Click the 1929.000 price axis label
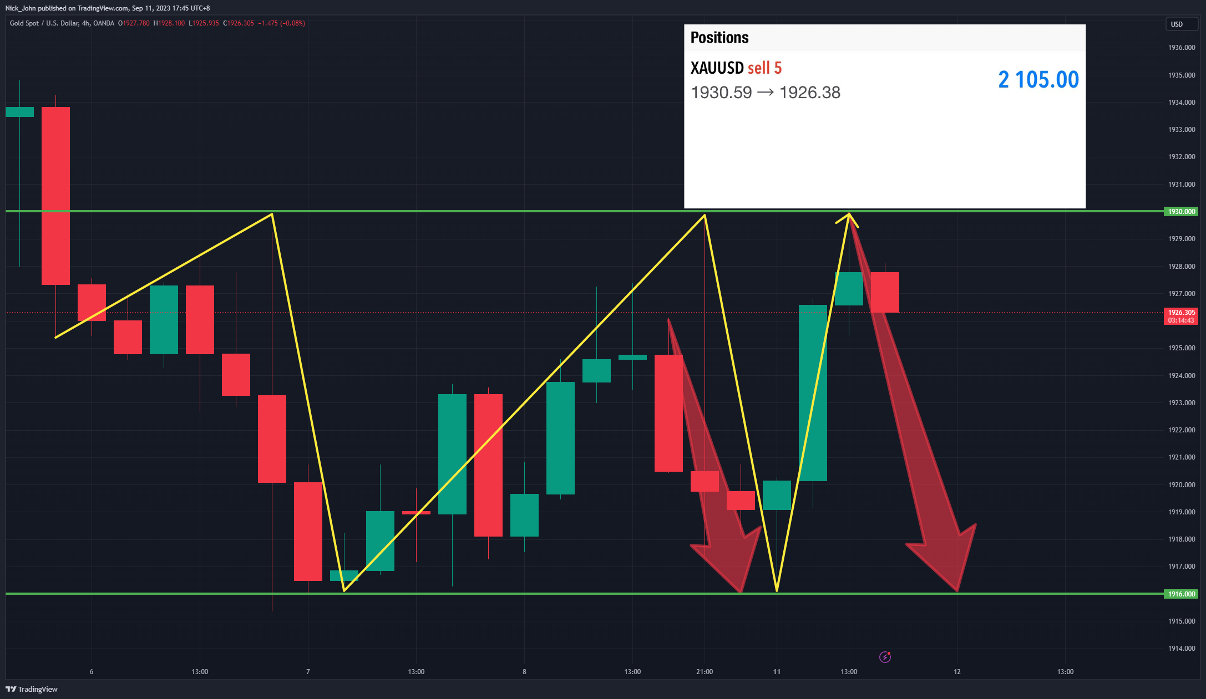The height and width of the screenshot is (699, 1206). [x=1182, y=239]
